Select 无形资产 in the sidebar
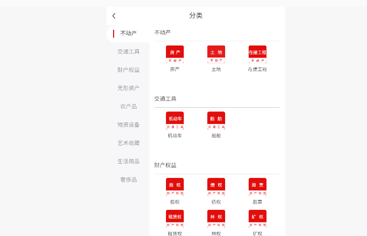This screenshot has height=236, width=367. coord(128,88)
